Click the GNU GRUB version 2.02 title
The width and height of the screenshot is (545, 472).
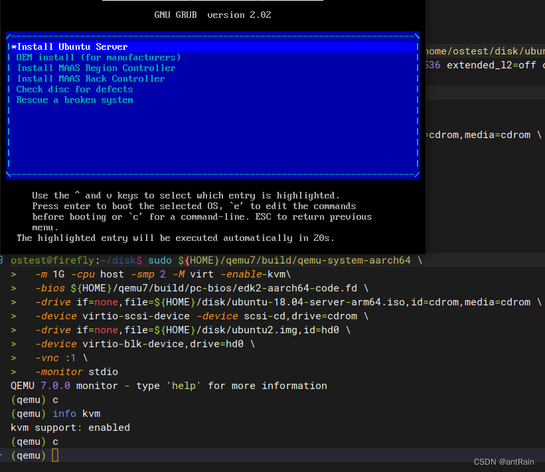point(212,15)
